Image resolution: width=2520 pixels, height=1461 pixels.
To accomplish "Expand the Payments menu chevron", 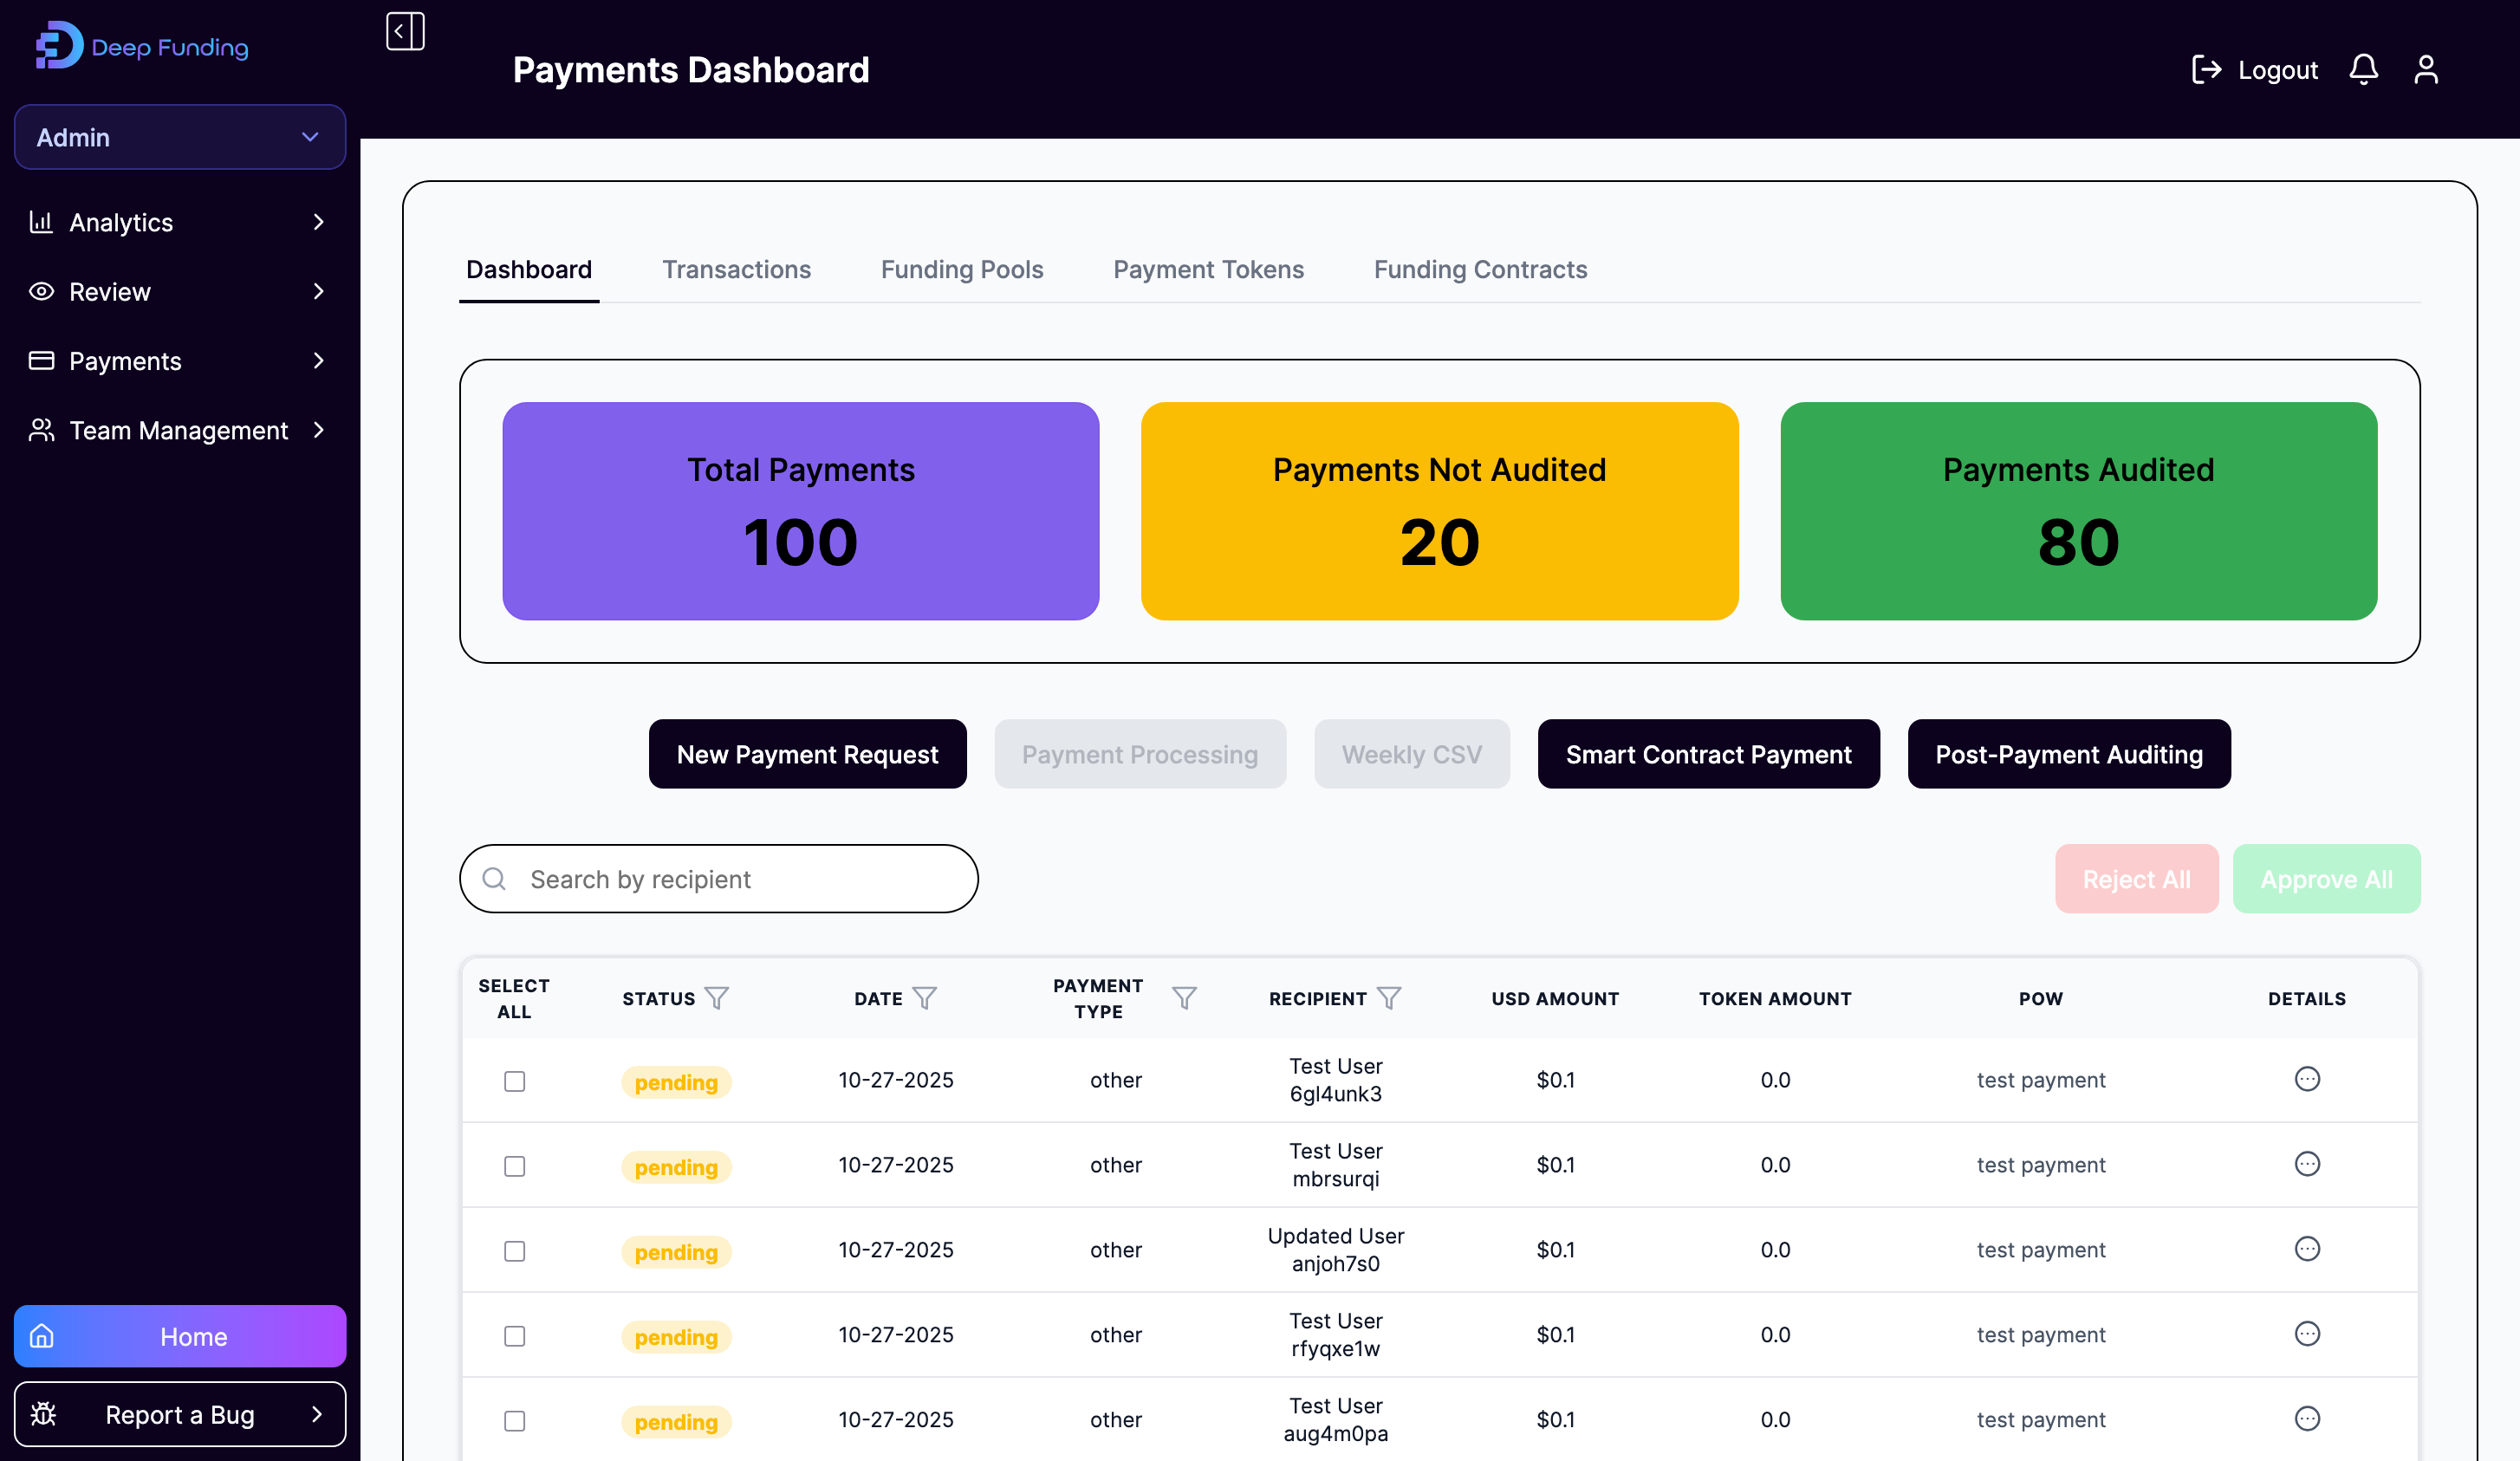I will pos(319,360).
